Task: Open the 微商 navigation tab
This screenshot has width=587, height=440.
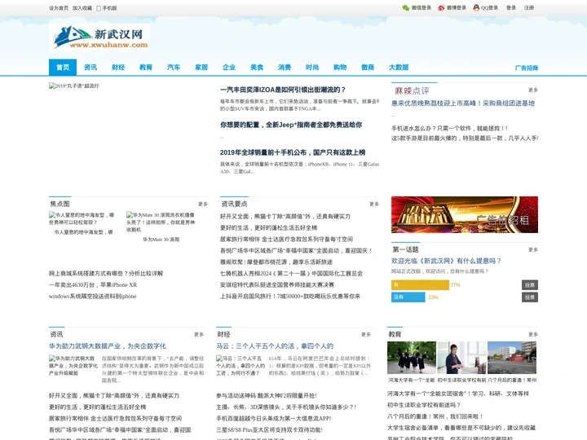Action: (x=367, y=68)
